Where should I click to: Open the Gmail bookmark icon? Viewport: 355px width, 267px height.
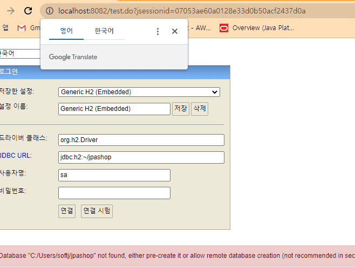click(22, 28)
